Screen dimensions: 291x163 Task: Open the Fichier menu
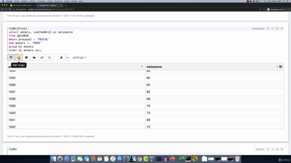point(17,1)
